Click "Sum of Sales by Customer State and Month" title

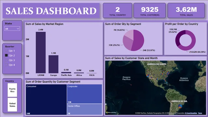click(131, 58)
